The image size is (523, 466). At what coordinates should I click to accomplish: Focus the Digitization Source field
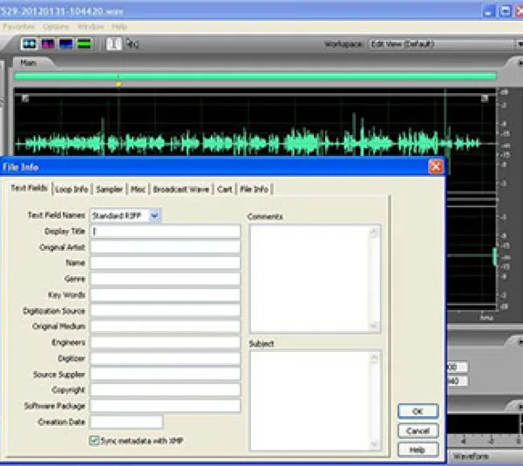165,311
